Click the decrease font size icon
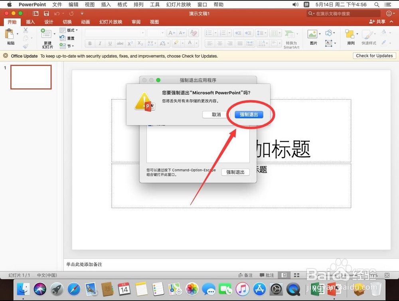Image resolution: width=399 pixels, height=301 pixels. [182, 33]
